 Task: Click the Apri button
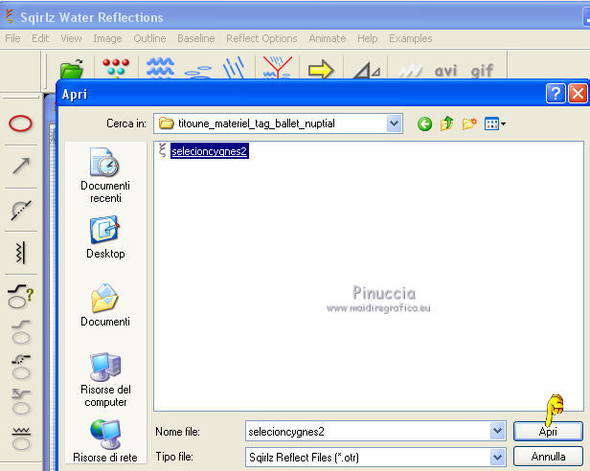548,431
